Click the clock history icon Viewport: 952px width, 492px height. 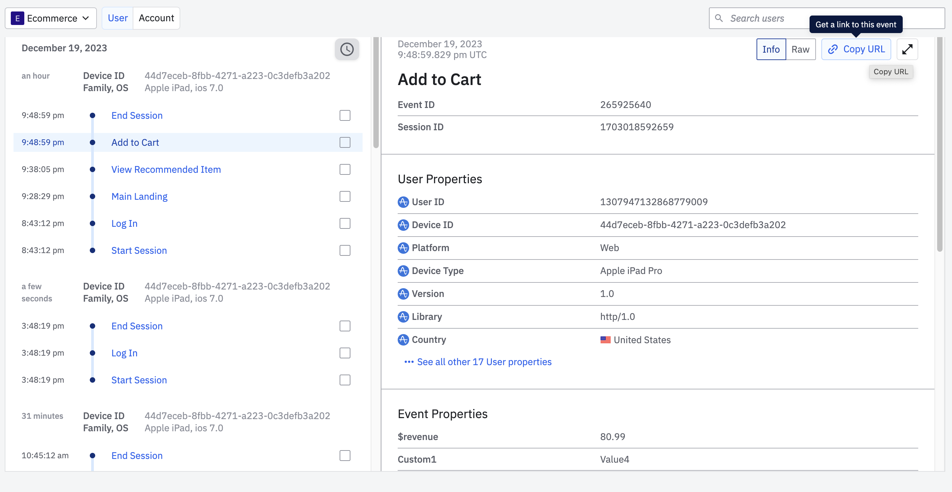(x=347, y=49)
